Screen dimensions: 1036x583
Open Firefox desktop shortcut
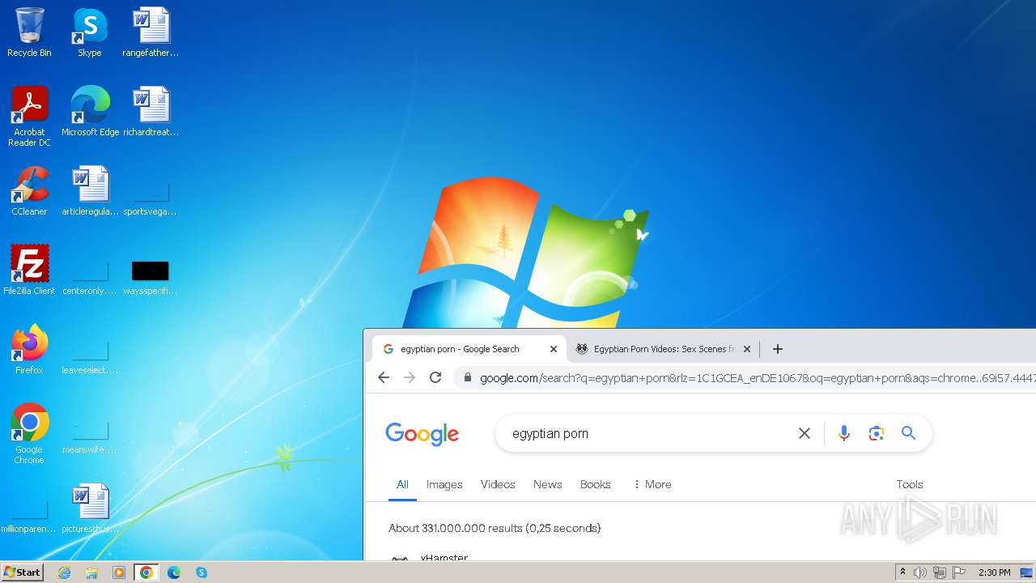point(29,349)
